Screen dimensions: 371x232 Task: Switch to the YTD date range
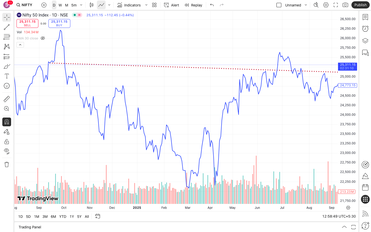point(63,217)
